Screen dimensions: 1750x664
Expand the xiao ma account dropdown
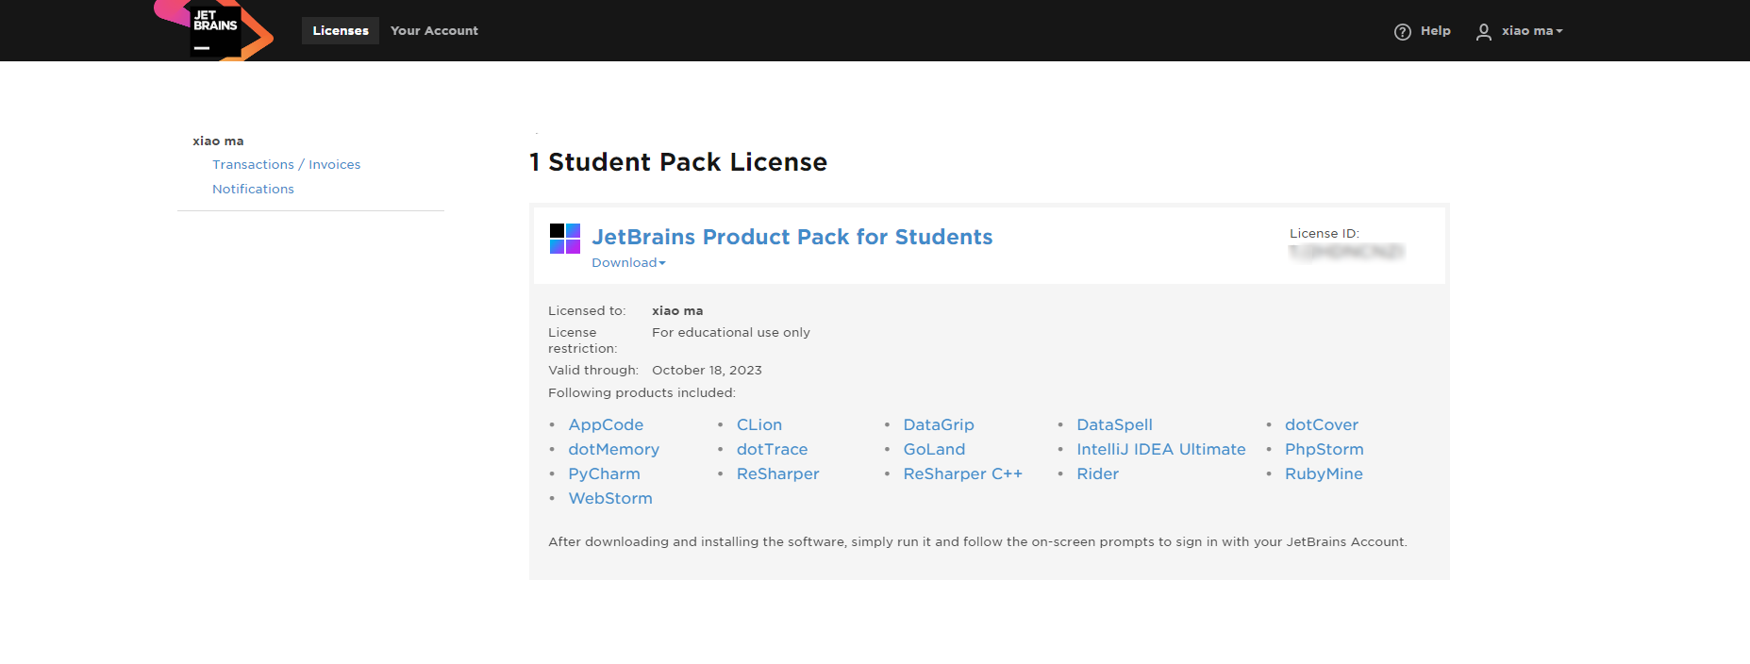point(1532,31)
